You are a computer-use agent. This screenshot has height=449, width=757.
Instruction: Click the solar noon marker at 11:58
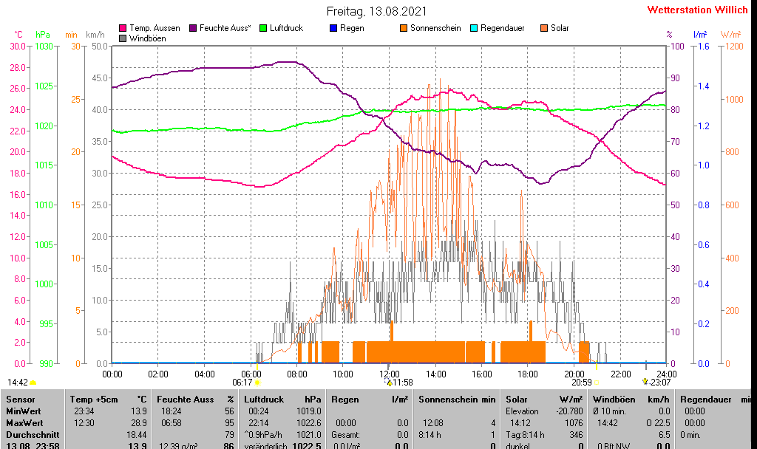click(x=389, y=383)
